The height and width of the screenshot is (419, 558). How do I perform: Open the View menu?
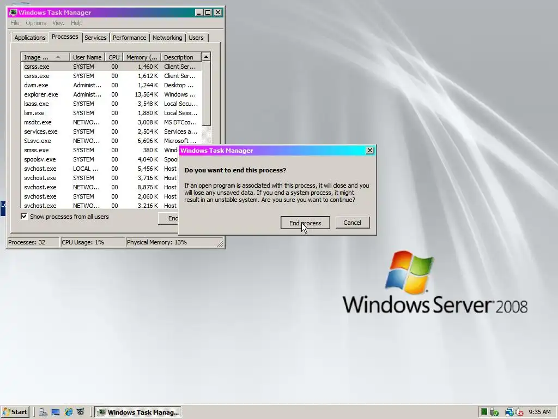coord(58,23)
